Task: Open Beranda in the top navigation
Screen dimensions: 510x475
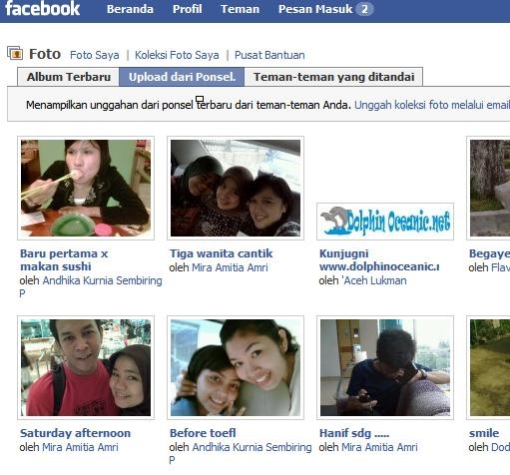Action: (x=130, y=9)
